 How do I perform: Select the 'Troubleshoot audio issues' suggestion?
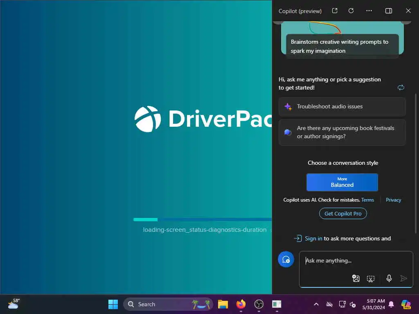[342, 107]
